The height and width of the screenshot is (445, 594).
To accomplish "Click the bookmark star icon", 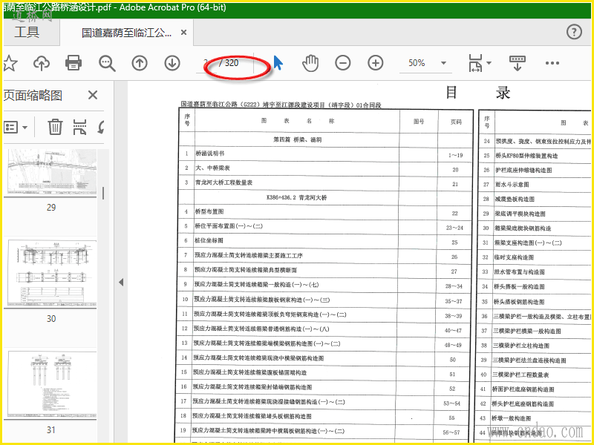I will coord(10,63).
